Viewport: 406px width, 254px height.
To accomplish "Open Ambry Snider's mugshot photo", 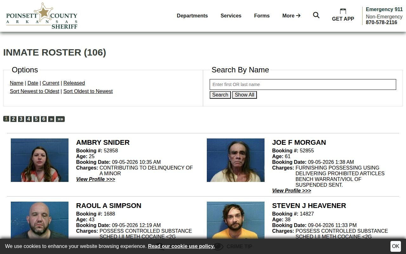I will [40, 160].
